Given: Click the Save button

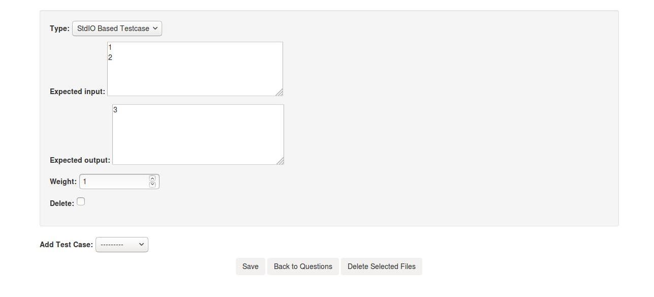Looking at the screenshot, I should pyautogui.click(x=251, y=266).
